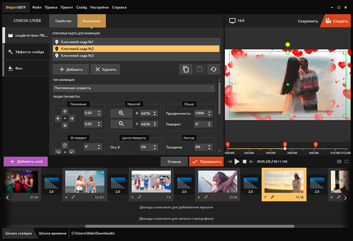353x241 pixels.
Task: Open the Настройки menu
Action: pyautogui.click(x=99, y=7)
